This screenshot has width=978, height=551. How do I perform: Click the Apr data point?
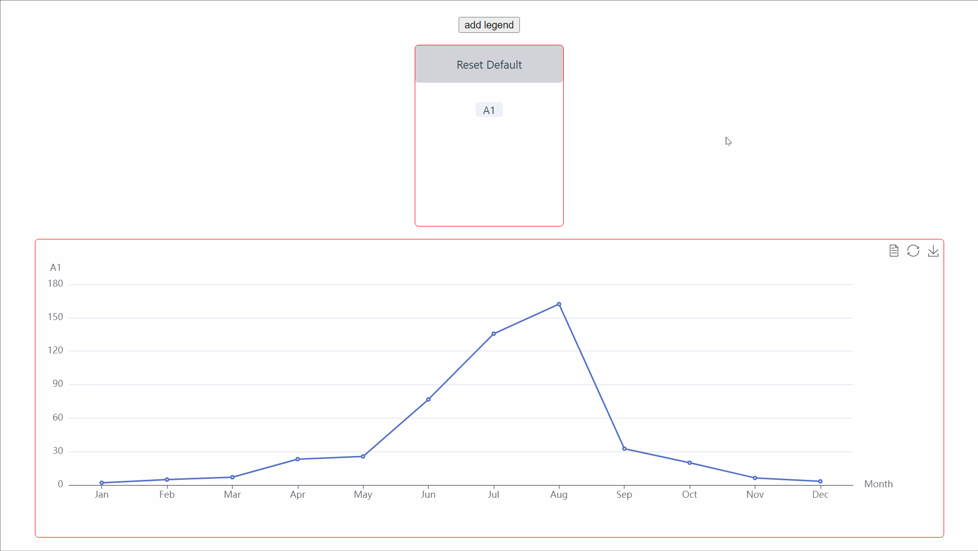pos(298,459)
